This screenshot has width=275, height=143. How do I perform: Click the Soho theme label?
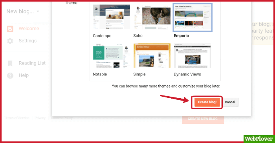[x=138, y=36]
